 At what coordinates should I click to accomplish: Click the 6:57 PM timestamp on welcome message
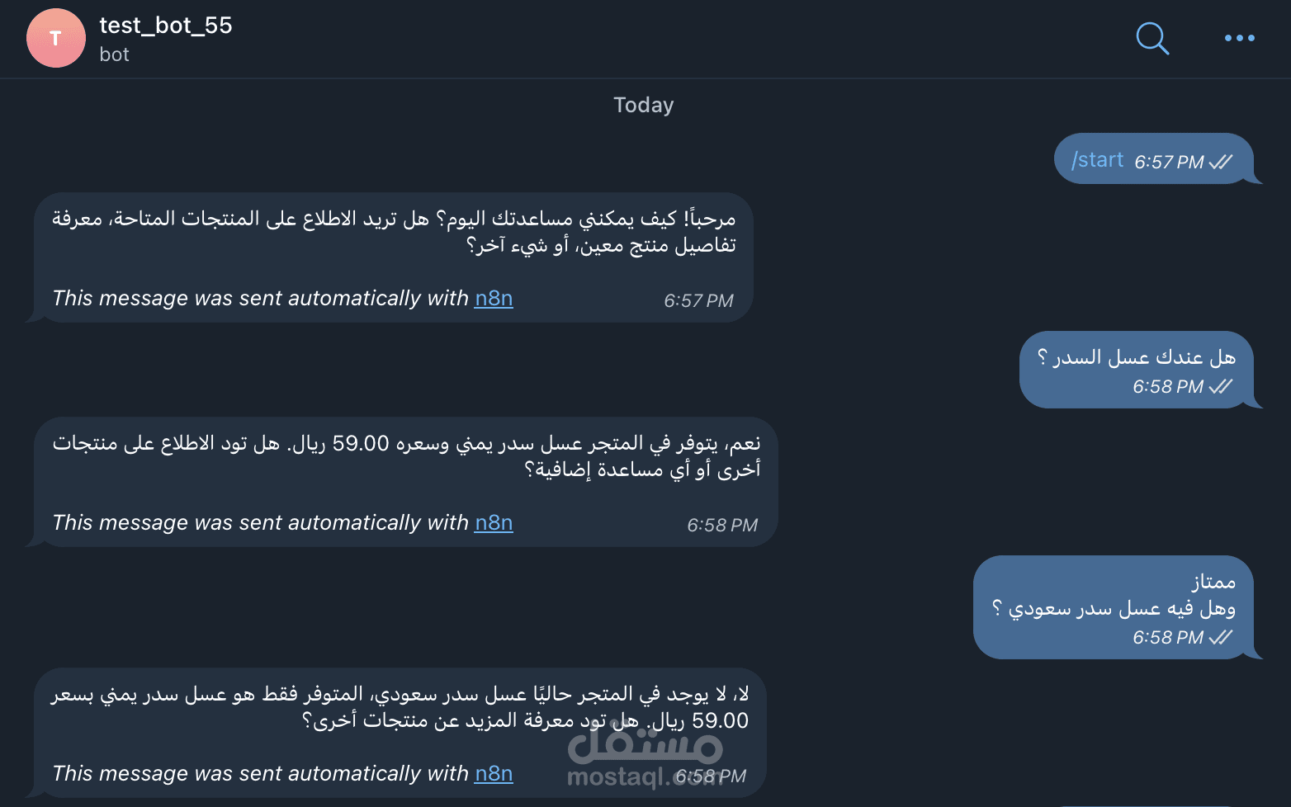(x=698, y=300)
